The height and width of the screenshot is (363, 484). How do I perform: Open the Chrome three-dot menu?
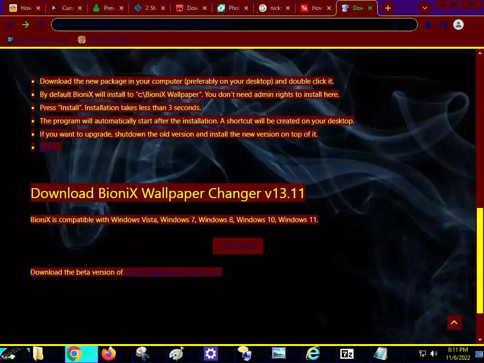[474, 25]
